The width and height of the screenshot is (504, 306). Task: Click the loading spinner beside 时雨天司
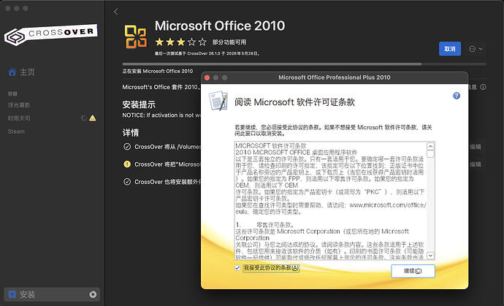point(83,118)
